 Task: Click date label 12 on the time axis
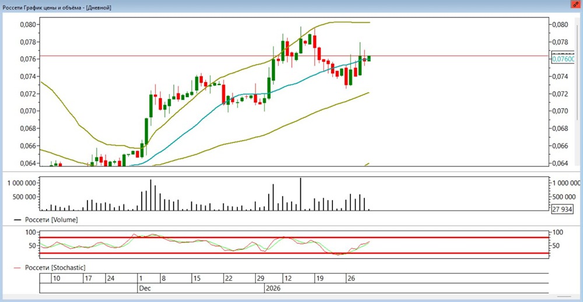pyautogui.click(x=287, y=278)
